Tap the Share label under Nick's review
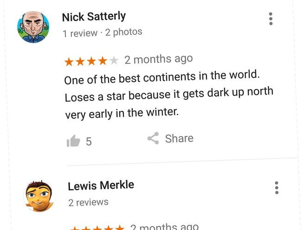The height and width of the screenshot is (230, 307). 179,138
